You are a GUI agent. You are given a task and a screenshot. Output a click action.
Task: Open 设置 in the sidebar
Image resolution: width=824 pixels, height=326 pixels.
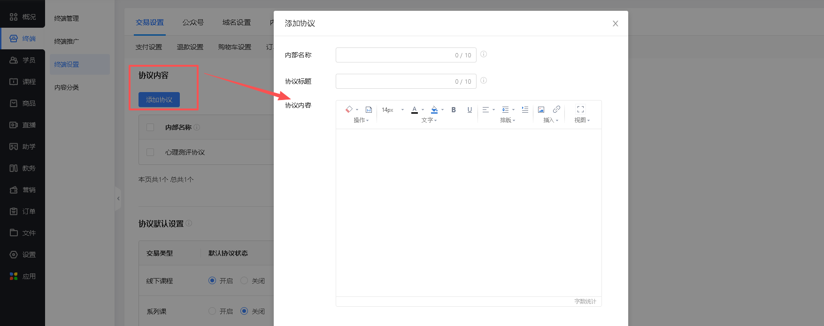[23, 255]
